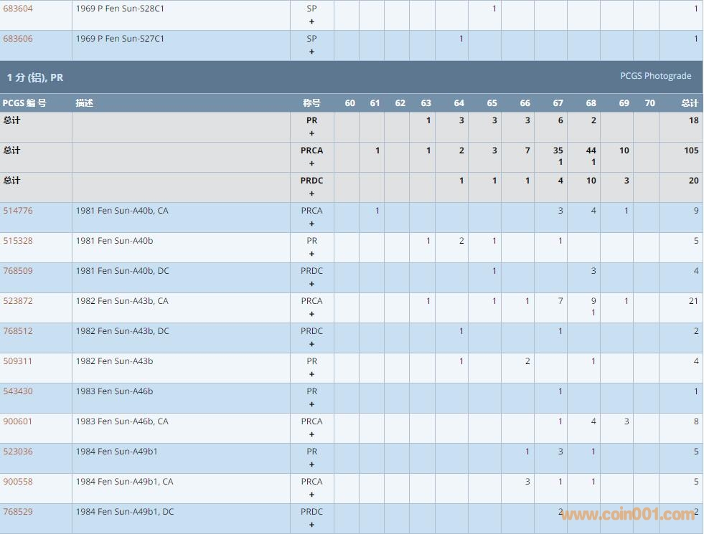Image resolution: width=704 pixels, height=534 pixels.
Task: Expand plus sign under PRDC totals row
Action: coord(311,194)
